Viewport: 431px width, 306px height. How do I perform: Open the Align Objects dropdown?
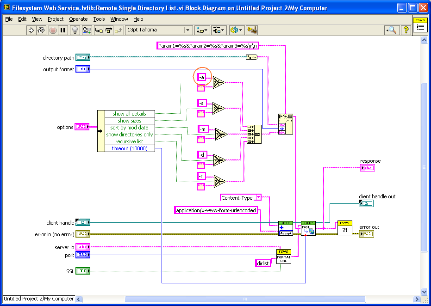pyautogui.click(x=202, y=30)
